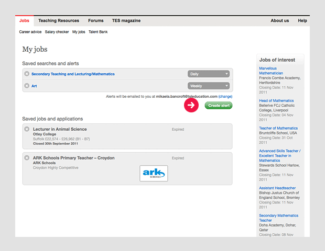
Task: Click the change email link
Action: pyautogui.click(x=225, y=97)
